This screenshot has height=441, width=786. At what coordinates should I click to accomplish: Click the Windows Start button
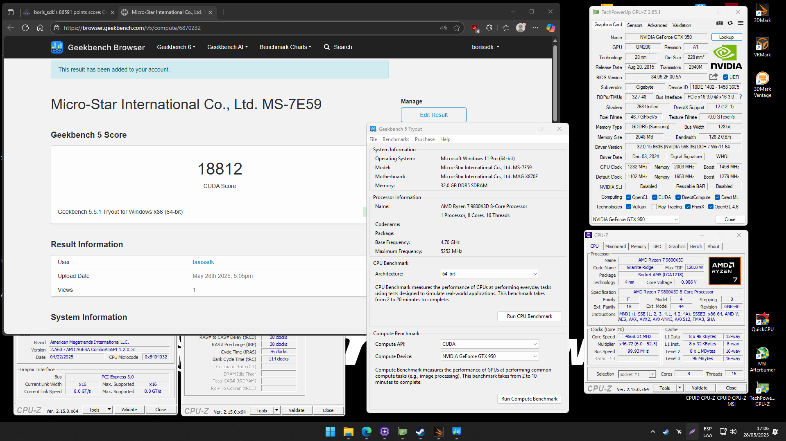tap(330, 432)
